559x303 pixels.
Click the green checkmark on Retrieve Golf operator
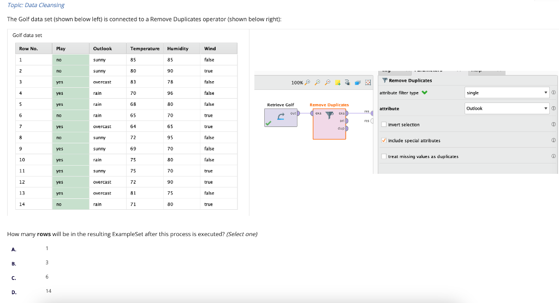(x=269, y=123)
